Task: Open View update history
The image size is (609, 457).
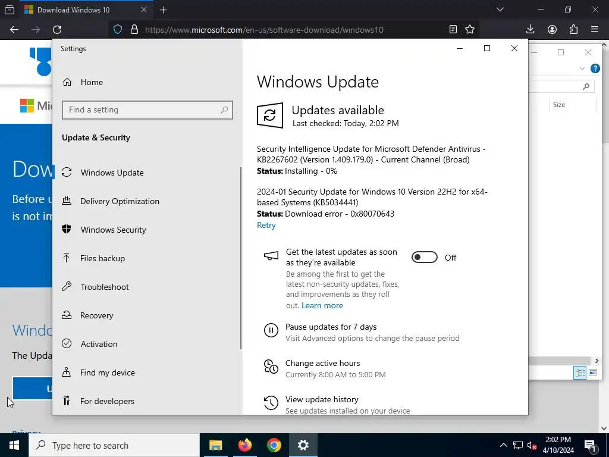Action: point(322,399)
